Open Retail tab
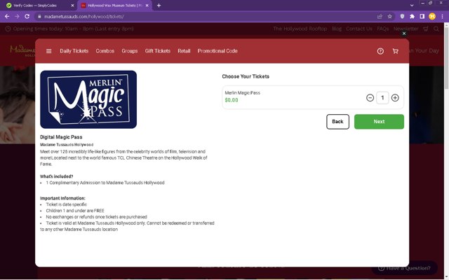 point(184,51)
